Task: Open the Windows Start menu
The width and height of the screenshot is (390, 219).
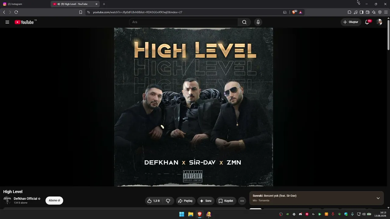Action: pyautogui.click(x=182, y=214)
